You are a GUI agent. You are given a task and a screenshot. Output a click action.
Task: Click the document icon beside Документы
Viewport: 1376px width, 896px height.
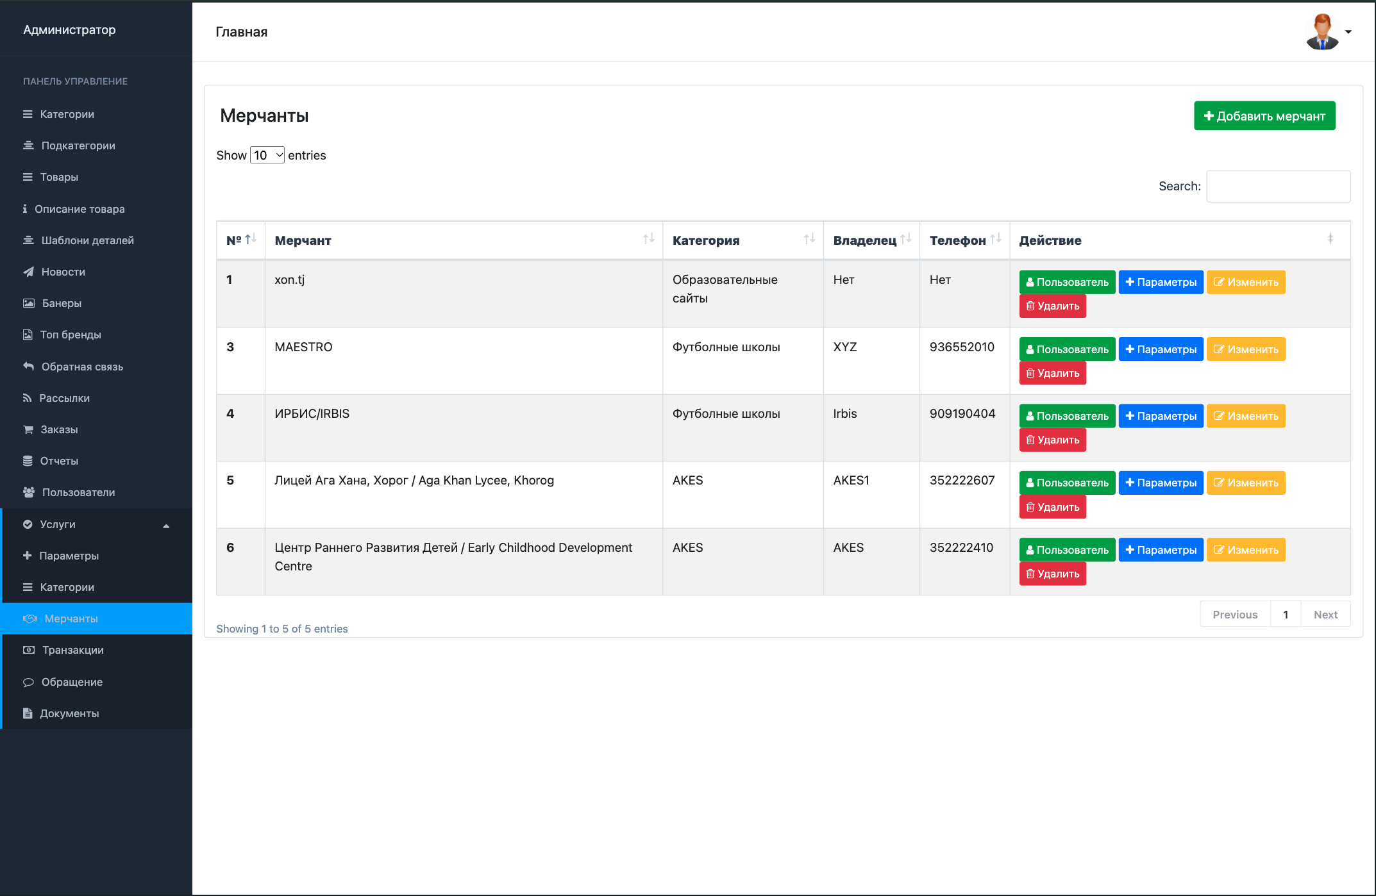(x=28, y=713)
